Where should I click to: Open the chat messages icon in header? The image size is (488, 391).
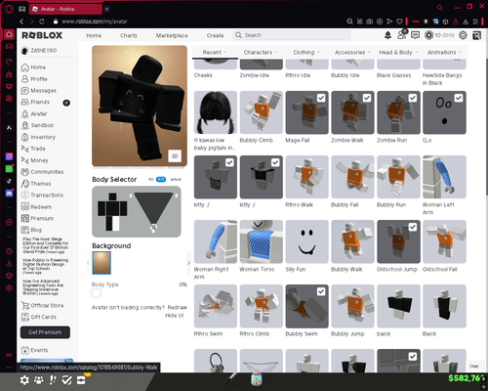tap(415, 35)
